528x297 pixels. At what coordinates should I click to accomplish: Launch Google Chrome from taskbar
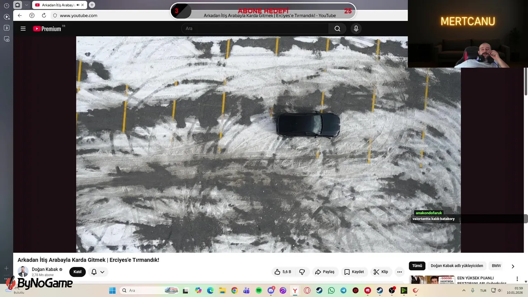click(x=234, y=290)
